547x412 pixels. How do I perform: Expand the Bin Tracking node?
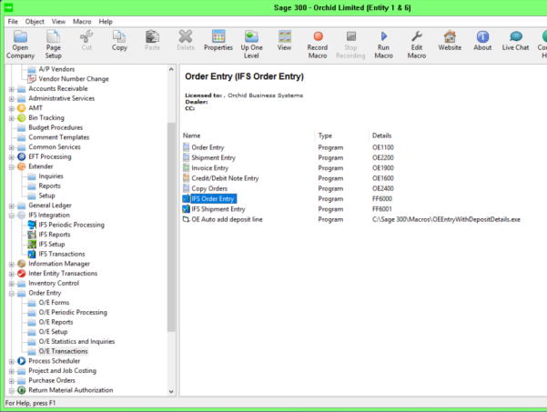click(12, 118)
